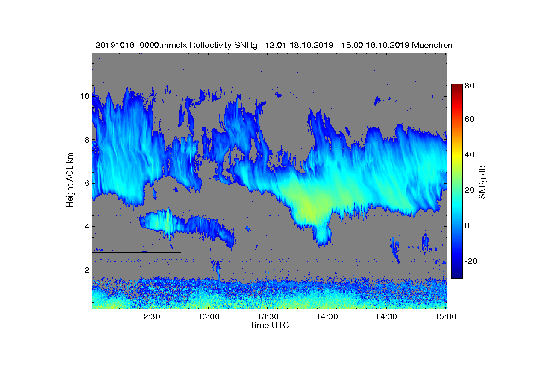Viewport: 553px width, 368px height.
Task: Click the colorbar 0 dB label
Action: (467, 225)
